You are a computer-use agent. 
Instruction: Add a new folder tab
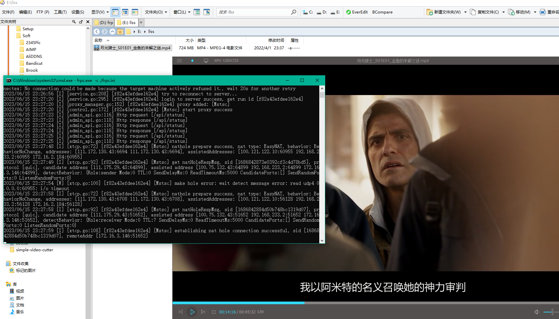tap(141, 22)
